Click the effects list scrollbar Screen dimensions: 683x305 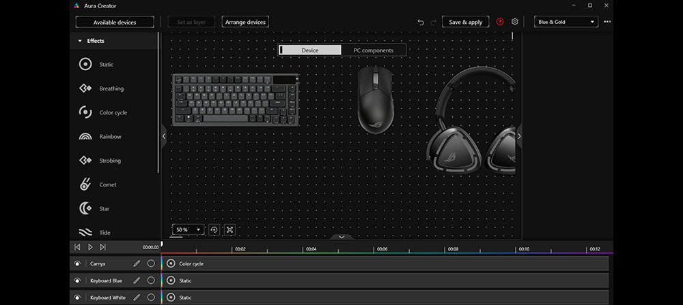(158, 103)
